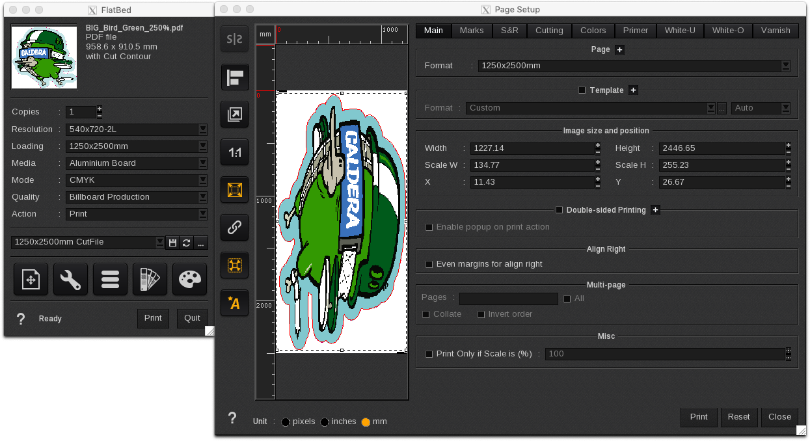The width and height of the screenshot is (810, 441).
Task: Switch to the Cutting tab
Action: click(549, 31)
